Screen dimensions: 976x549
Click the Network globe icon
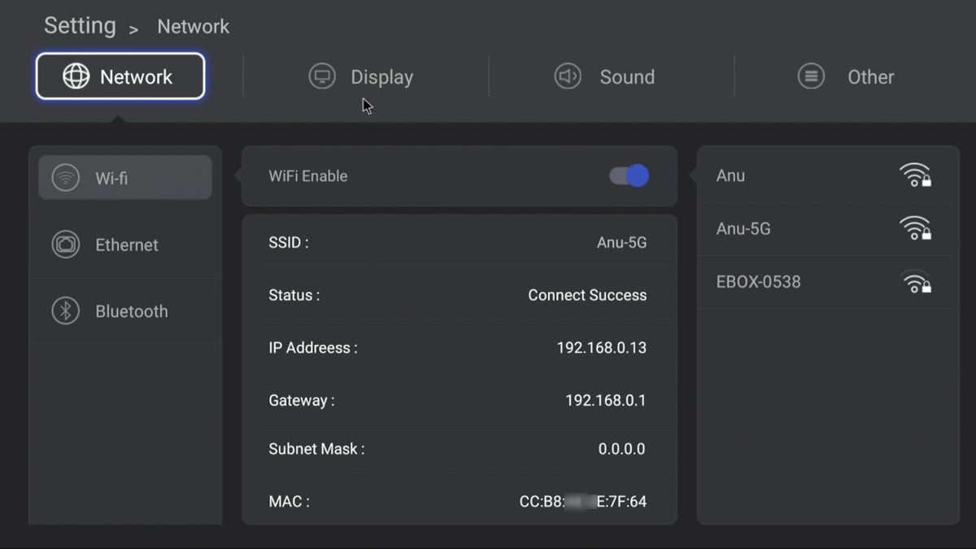76,76
